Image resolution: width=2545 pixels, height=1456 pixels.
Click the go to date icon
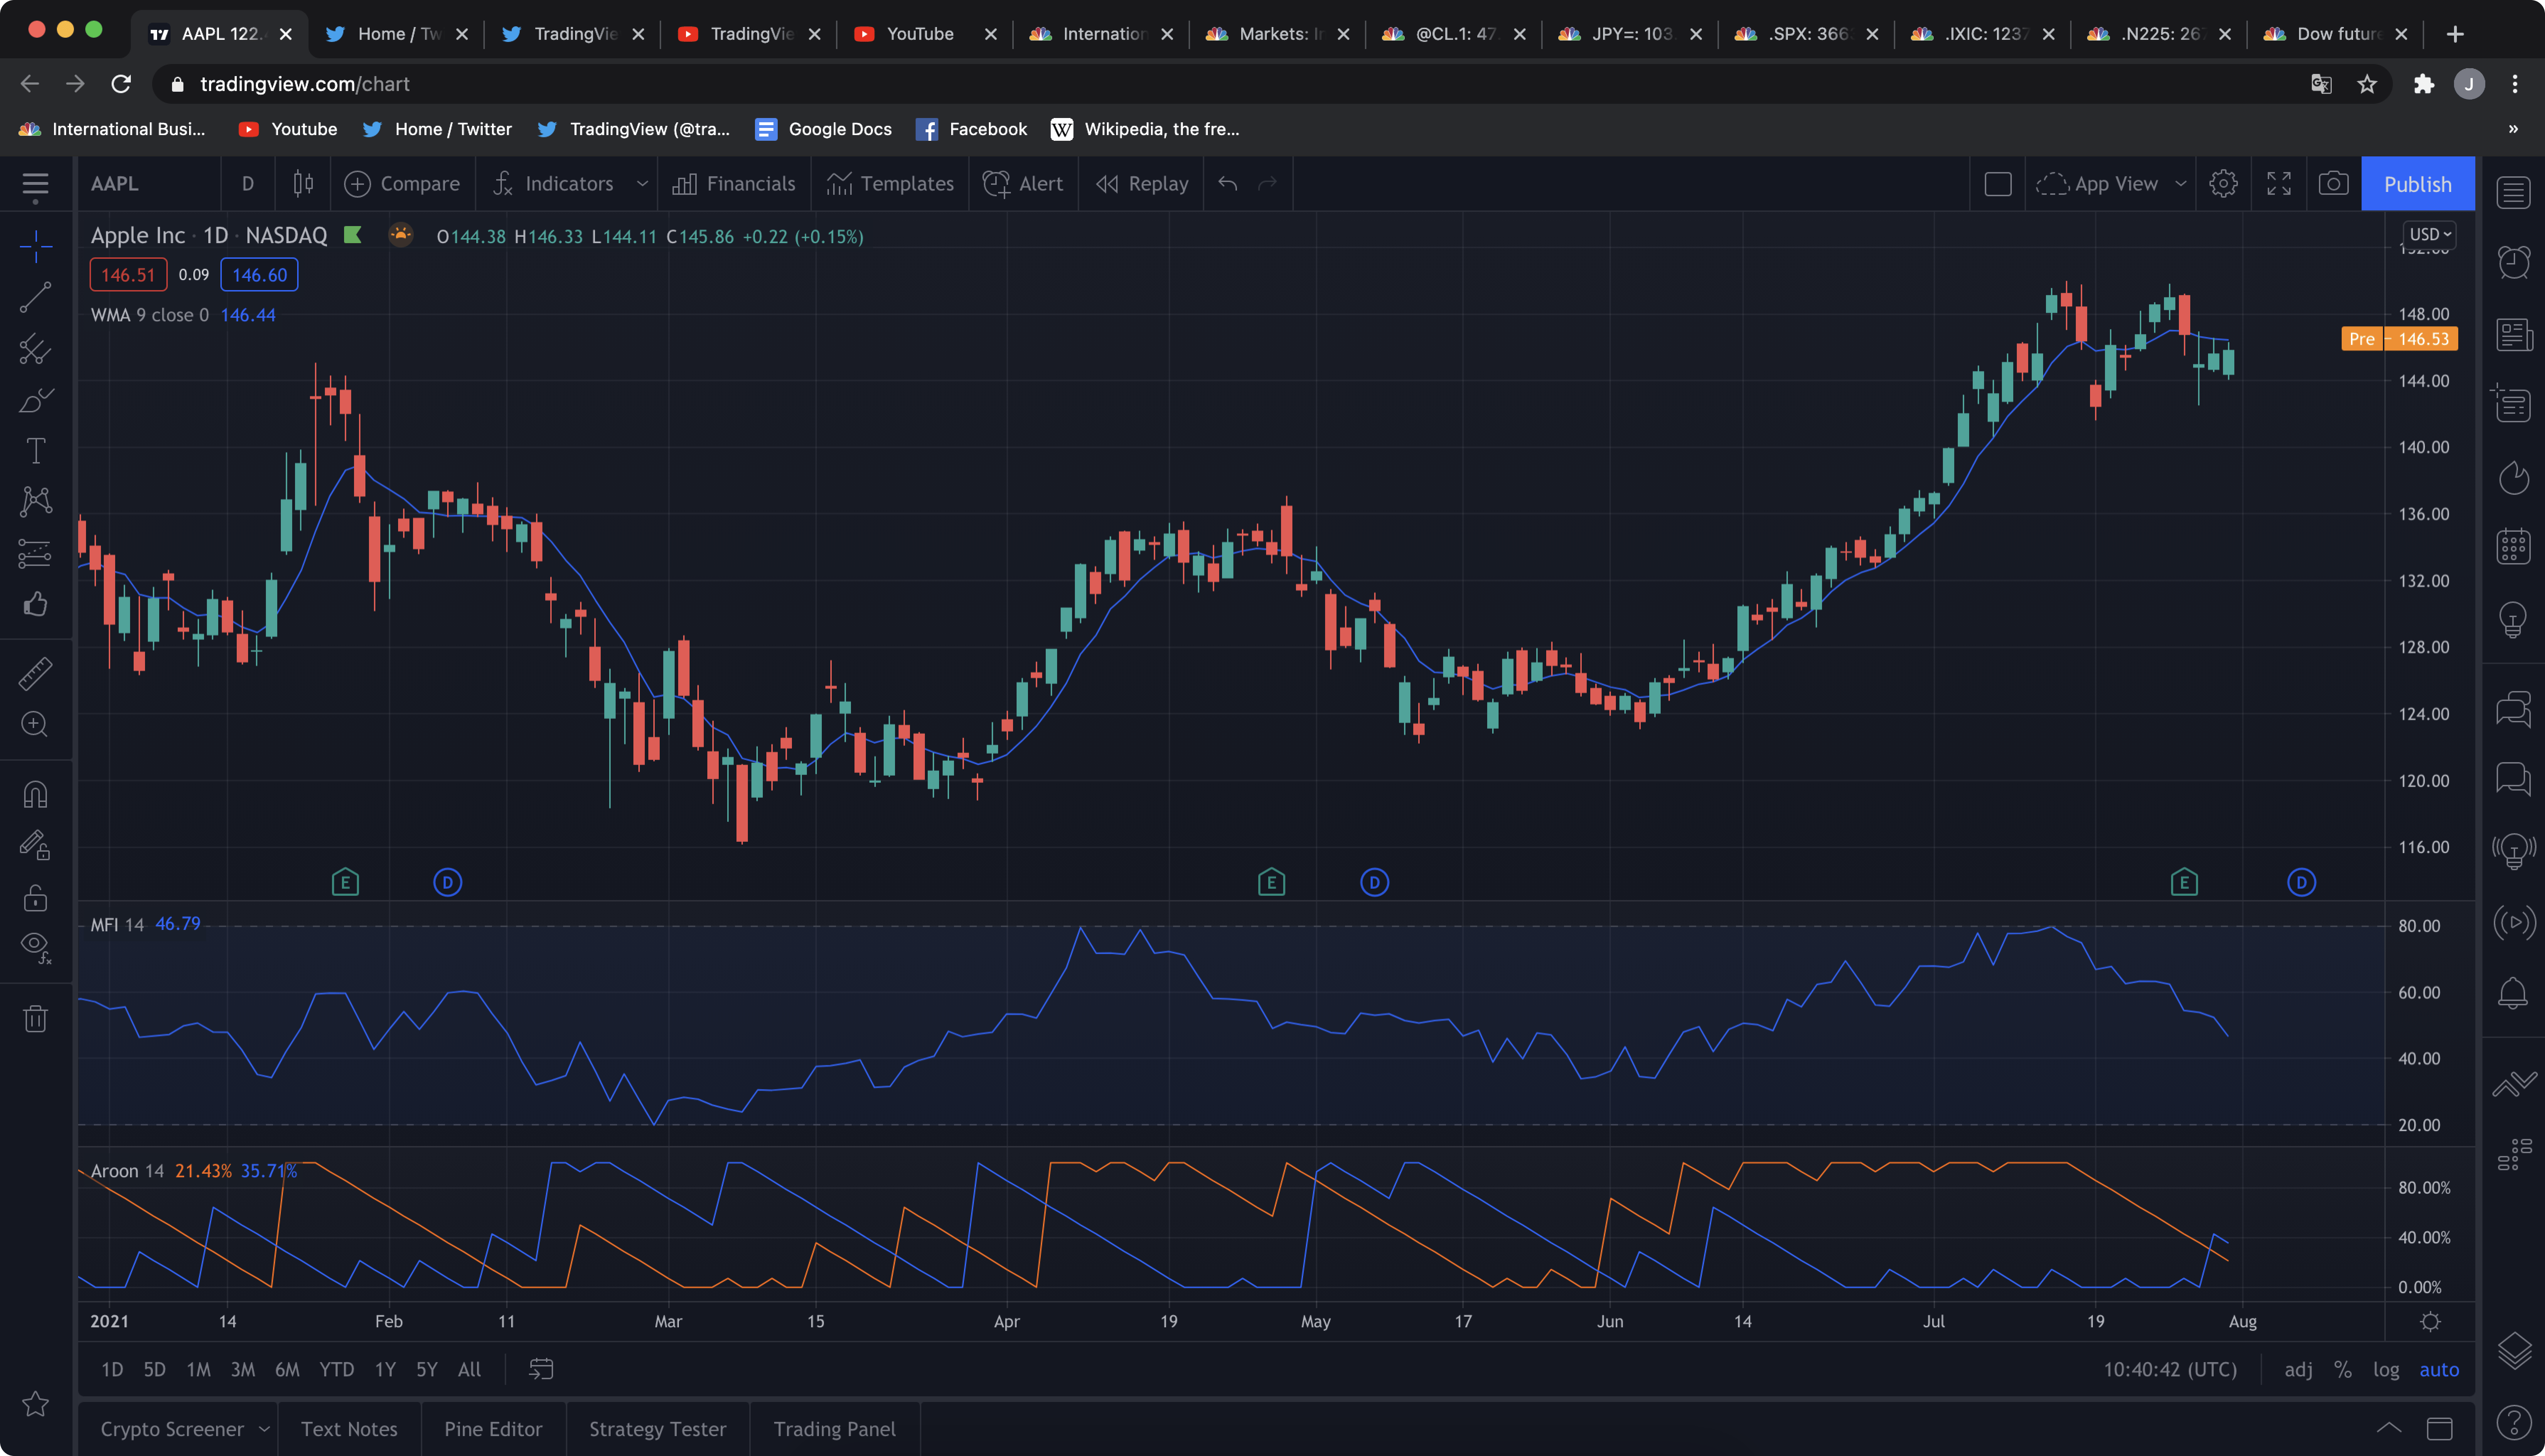541,1369
